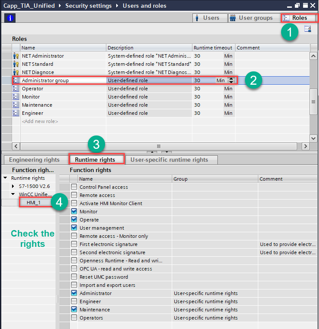Select the NET Administrator role row icon

16,56
